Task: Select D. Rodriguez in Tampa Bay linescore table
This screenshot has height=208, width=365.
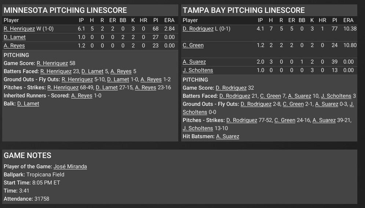Action: pyautogui.click(x=198, y=29)
